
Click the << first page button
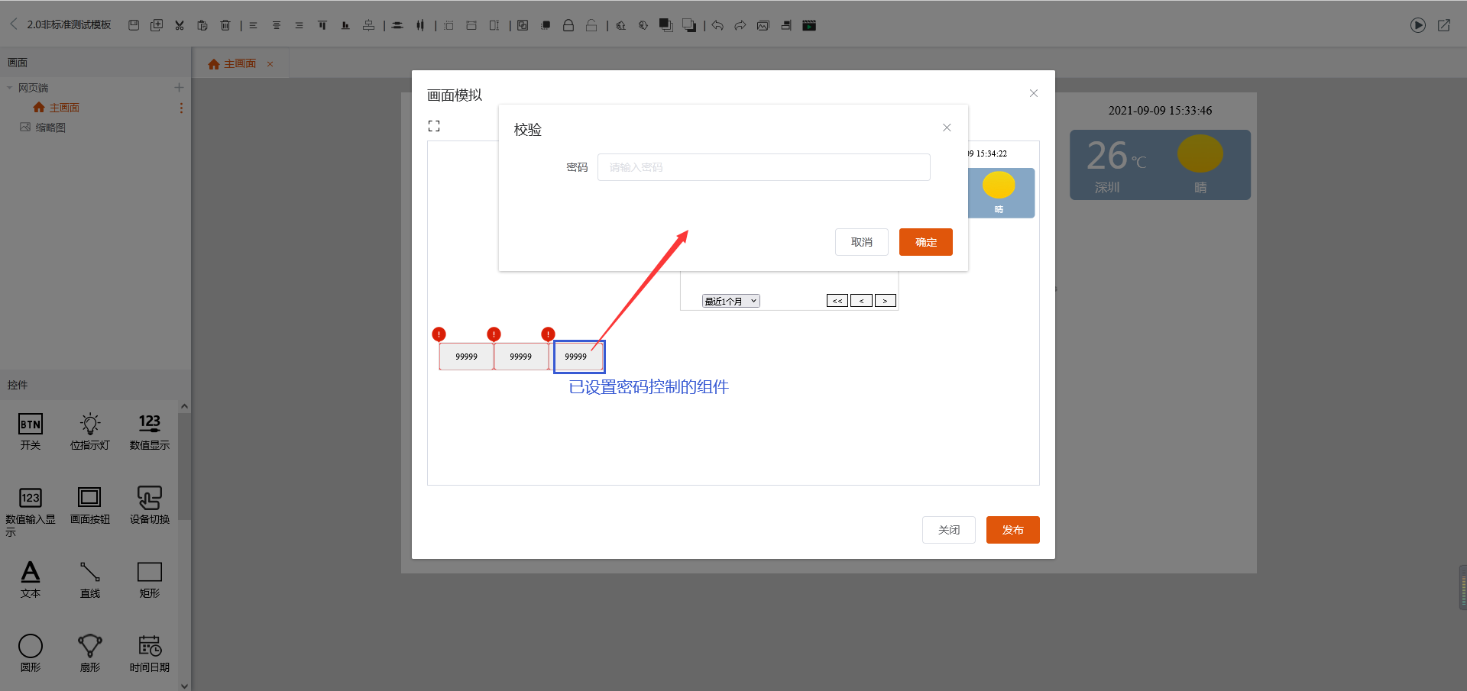coord(837,301)
